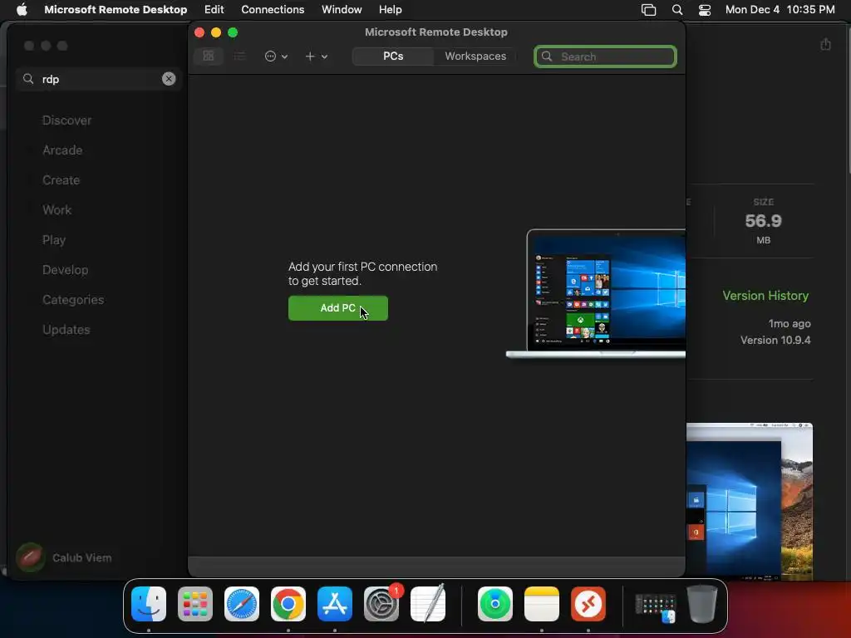
Task: Open Create in App Store sidebar
Action: (x=61, y=180)
